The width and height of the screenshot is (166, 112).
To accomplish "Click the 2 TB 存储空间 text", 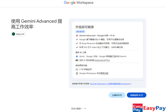I will point(85,69).
